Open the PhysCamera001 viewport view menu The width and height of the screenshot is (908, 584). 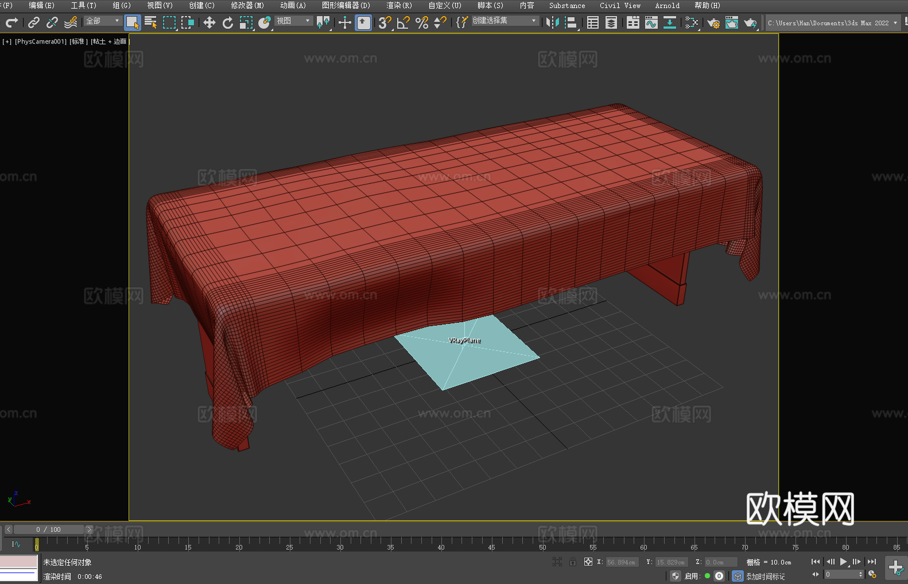pyautogui.click(x=41, y=41)
